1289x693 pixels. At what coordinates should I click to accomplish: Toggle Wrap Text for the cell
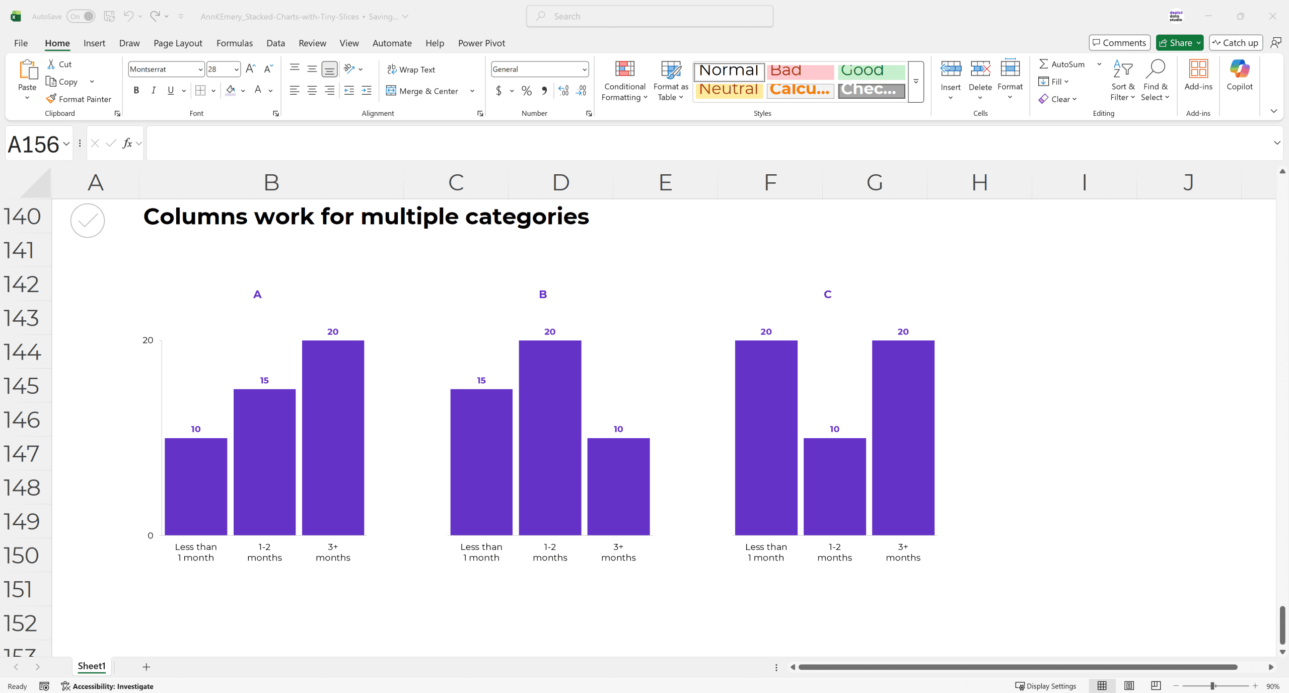tap(411, 70)
